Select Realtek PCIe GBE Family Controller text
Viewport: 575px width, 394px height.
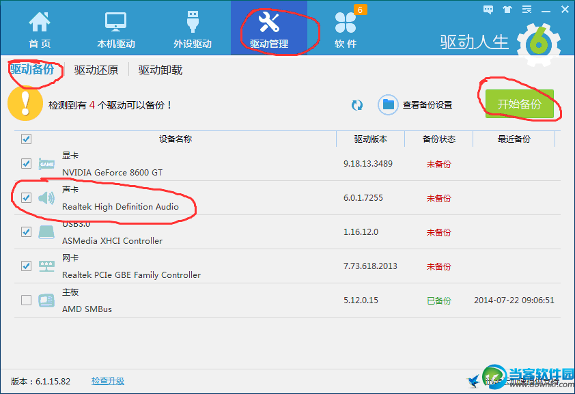coord(131,275)
